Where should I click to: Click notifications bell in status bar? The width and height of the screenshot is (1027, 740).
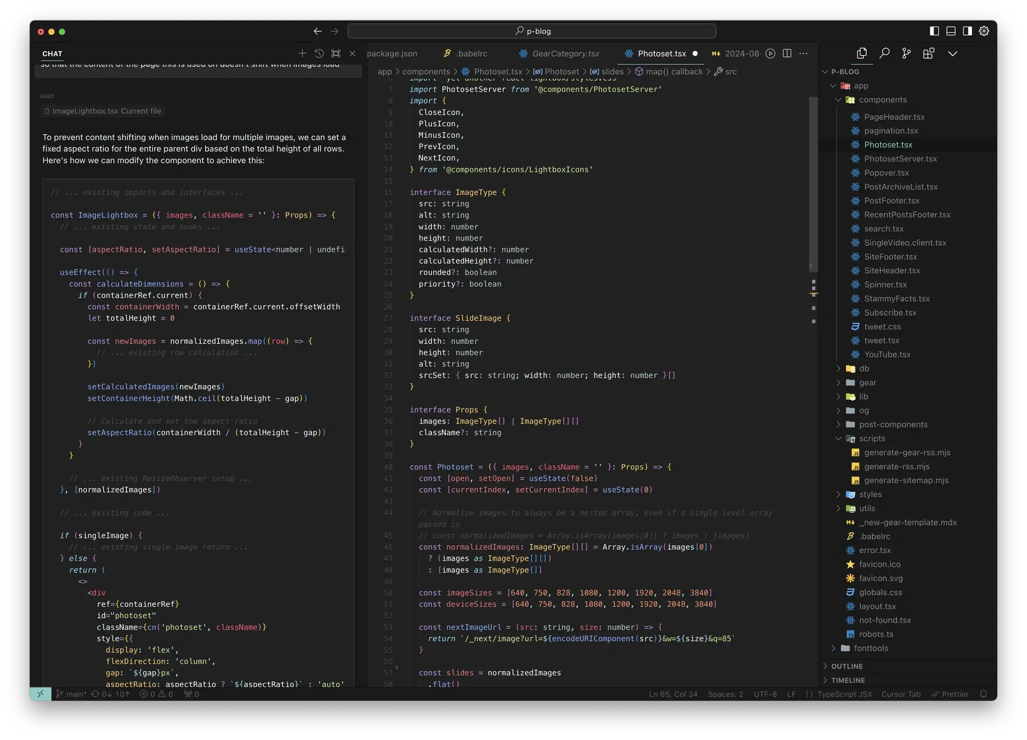[983, 694]
